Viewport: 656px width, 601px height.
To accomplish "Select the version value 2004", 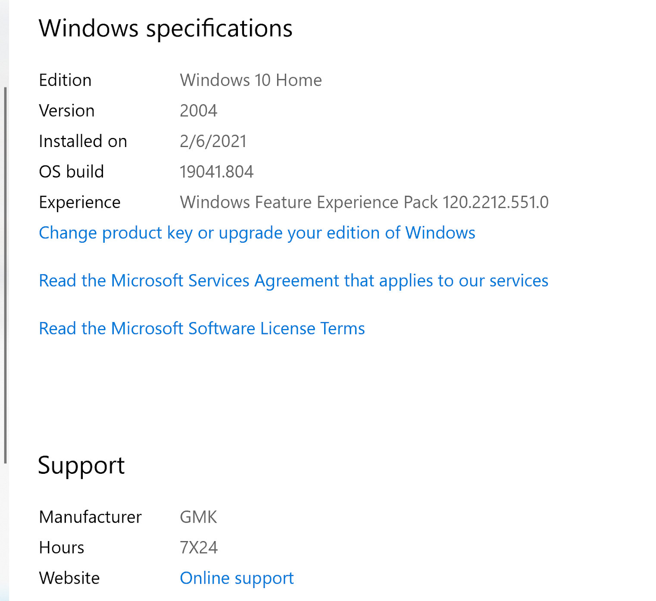I will pos(198,111).
